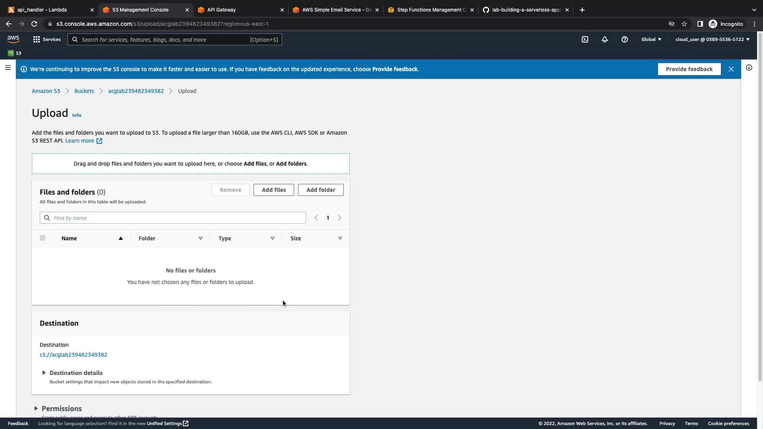Open the Global region dropdown
Image resolution: width=763 pixels, height=429 pixels.
(651, 39)
